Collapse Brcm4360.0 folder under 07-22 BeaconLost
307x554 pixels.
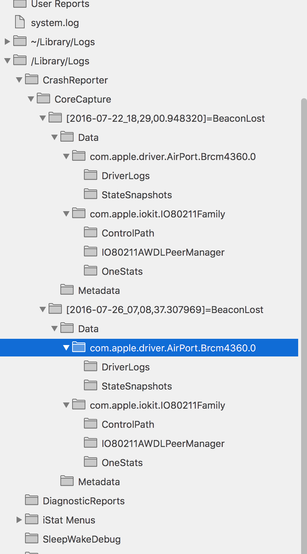[x=66, y=157]
